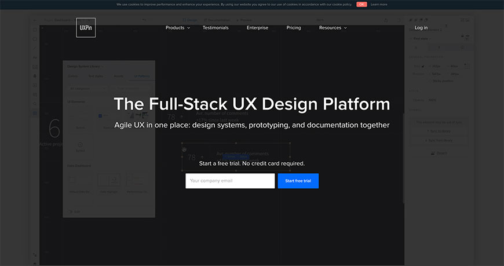
Task: Select the Colors tab in Design System Library
Action: 73,76
